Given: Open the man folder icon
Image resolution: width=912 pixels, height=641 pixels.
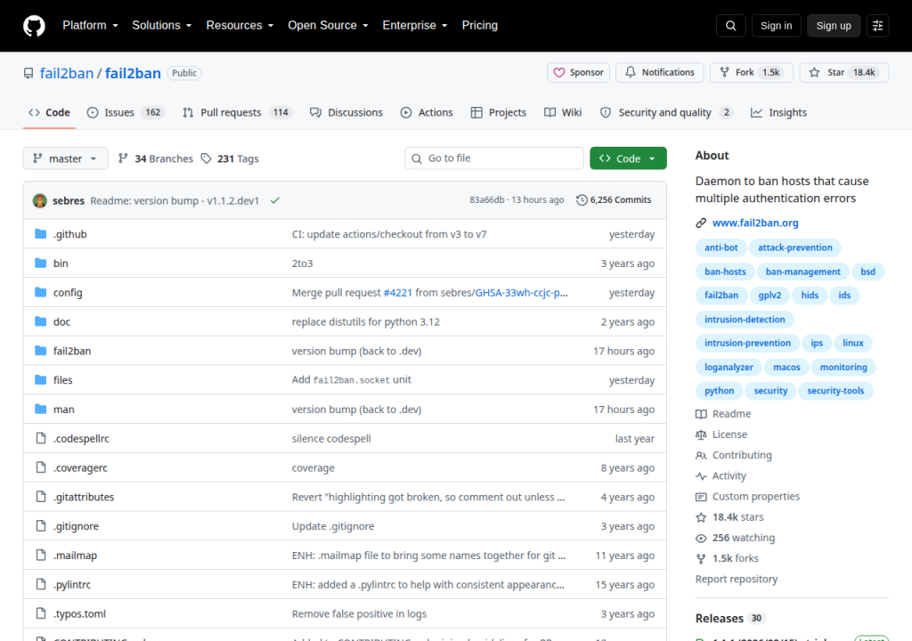Looking at the screenshot, I should click(x=41, y=409).
